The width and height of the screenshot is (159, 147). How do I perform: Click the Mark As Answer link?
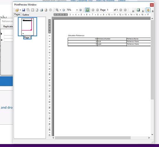(105, 1)
